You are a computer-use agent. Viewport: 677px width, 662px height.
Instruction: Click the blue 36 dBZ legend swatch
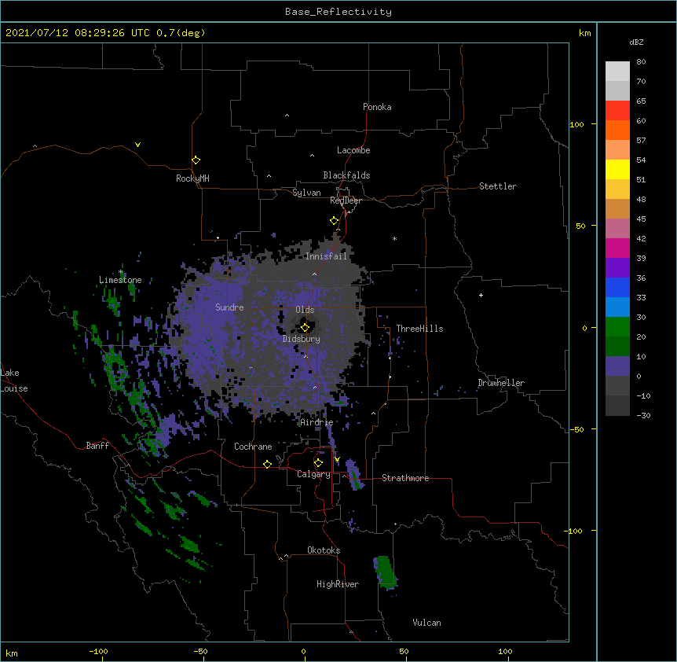tap(617, 287)
